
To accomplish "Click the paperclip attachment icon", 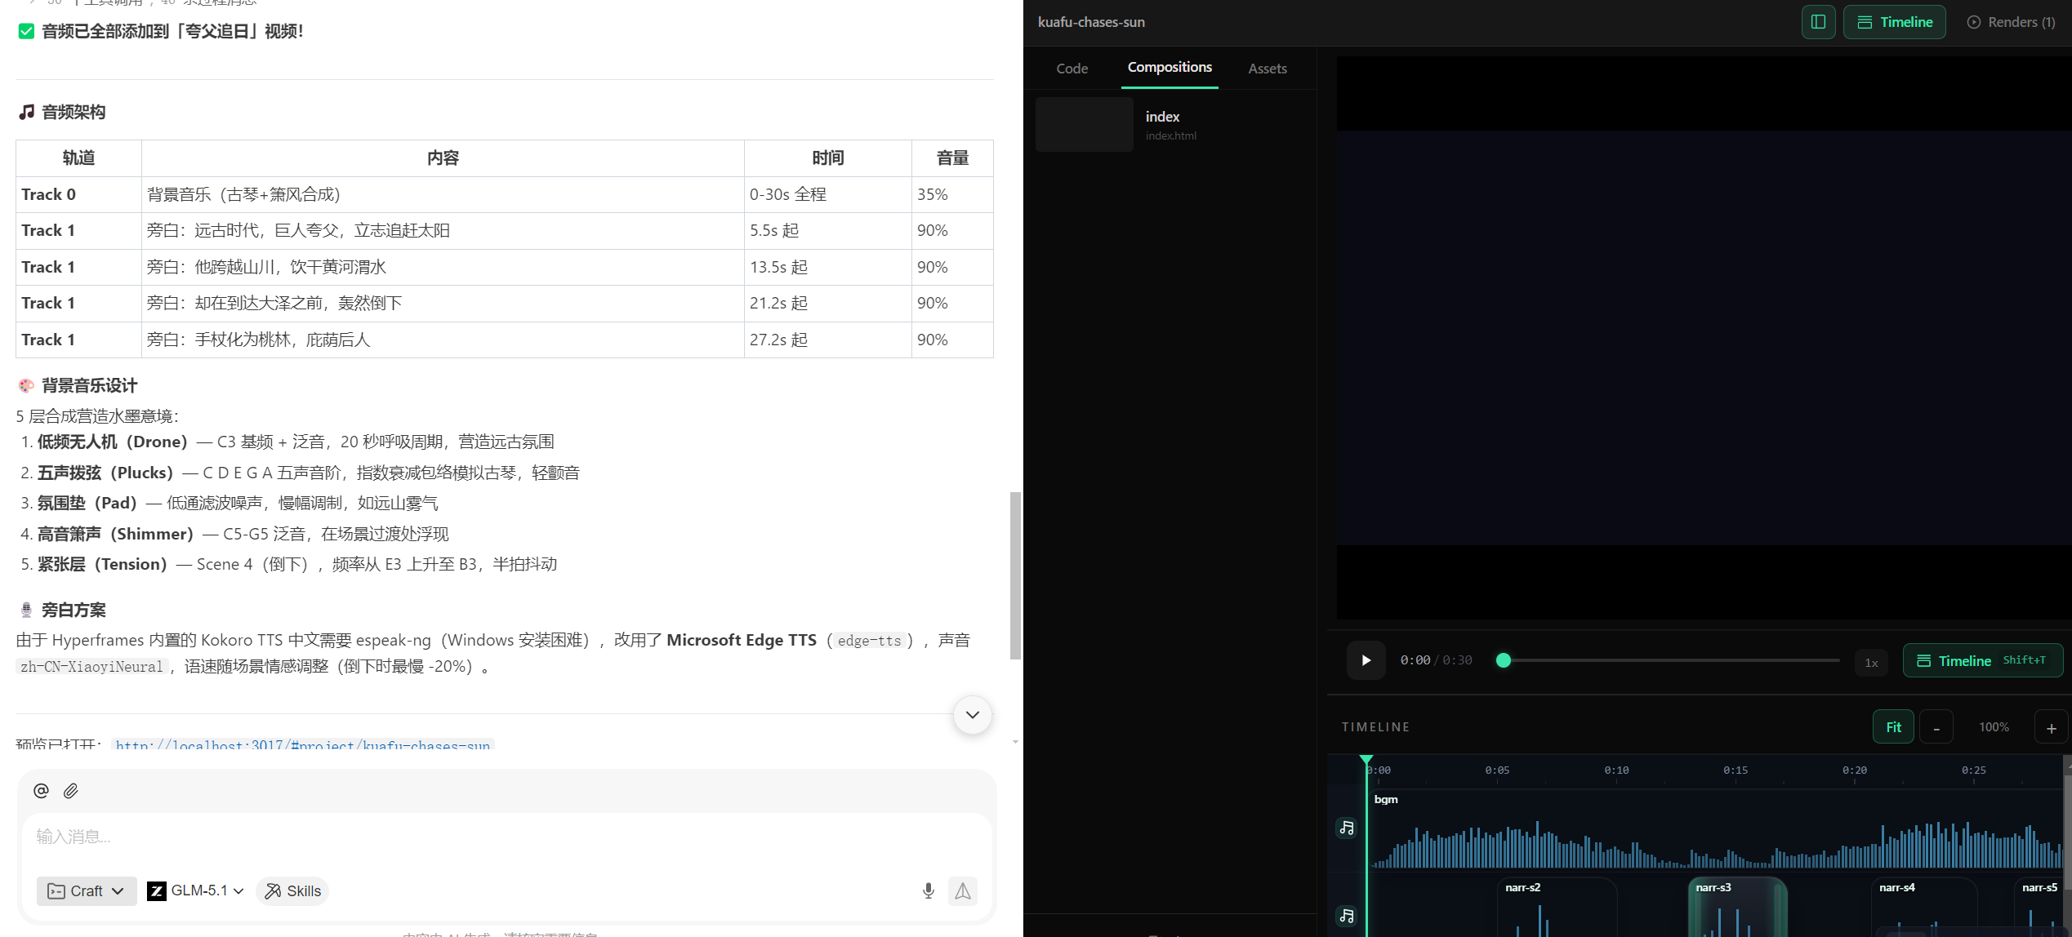I will pos(71,790).
